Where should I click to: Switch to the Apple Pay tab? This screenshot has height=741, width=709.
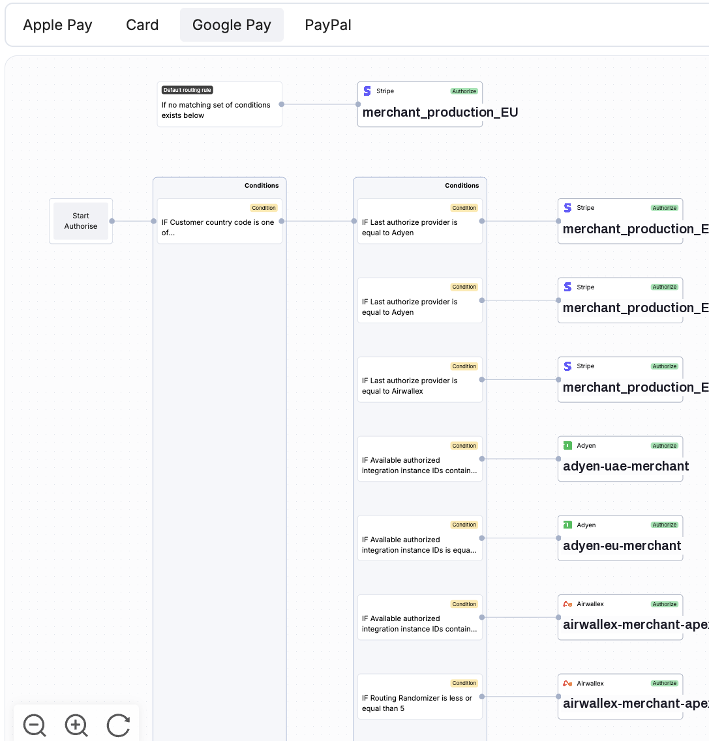pyautogui.click(x=57, y=25)
